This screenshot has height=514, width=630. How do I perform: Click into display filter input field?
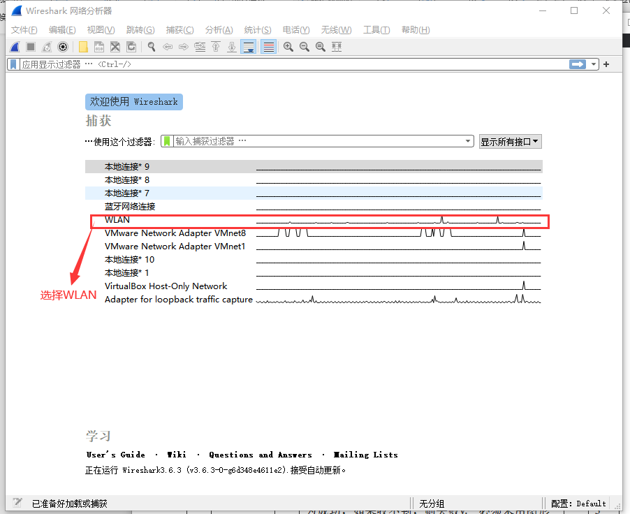tap(293, 64)
